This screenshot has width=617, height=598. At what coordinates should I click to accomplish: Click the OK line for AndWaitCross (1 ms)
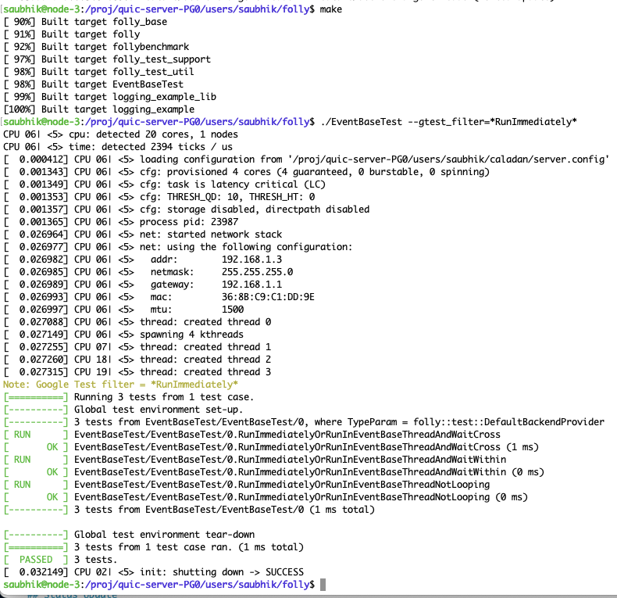[x=271, y=447]
